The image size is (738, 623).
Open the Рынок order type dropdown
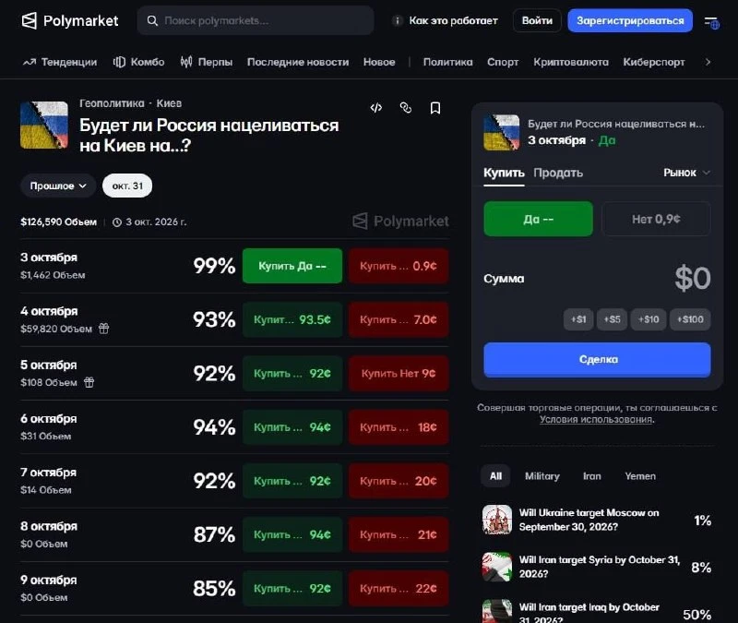[686, 173]
